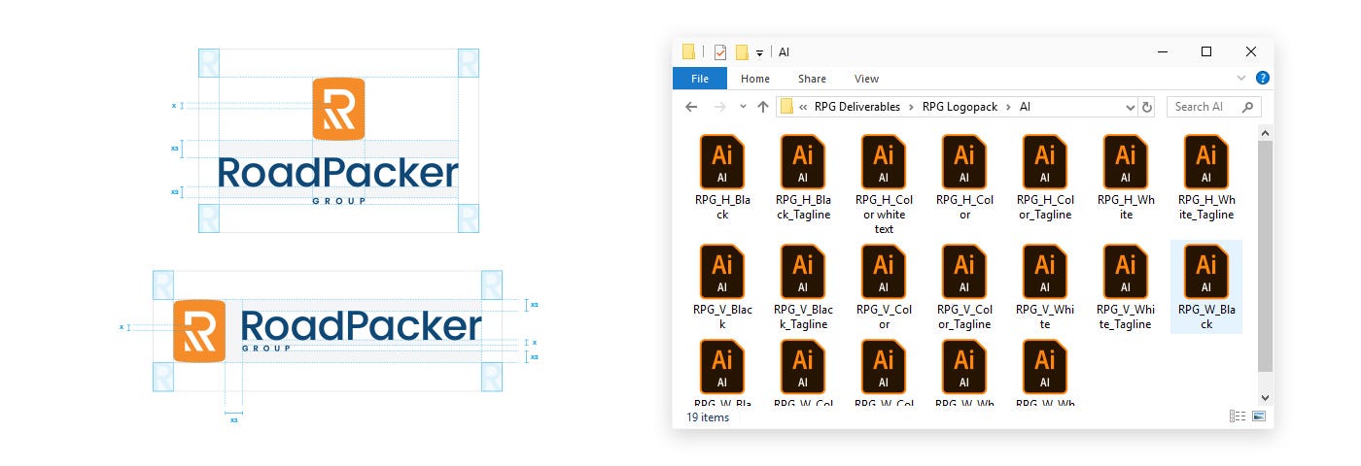The width and height of the screenshot is (1361, 466).
Task: Open the Recent locations dropdown arrow
Action: click(x=744, y=107)
